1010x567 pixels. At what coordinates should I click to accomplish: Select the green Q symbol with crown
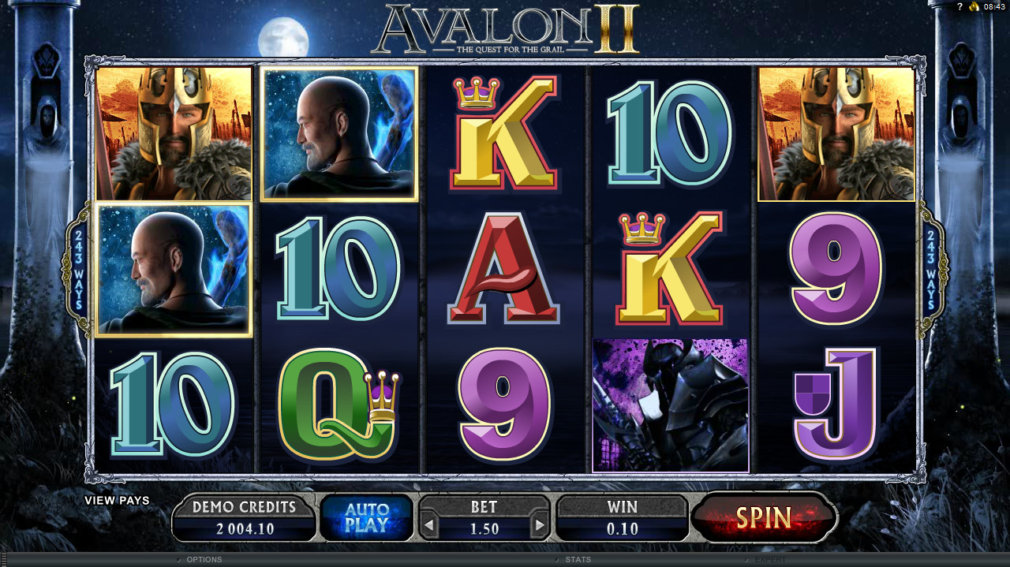pos(338,405)
